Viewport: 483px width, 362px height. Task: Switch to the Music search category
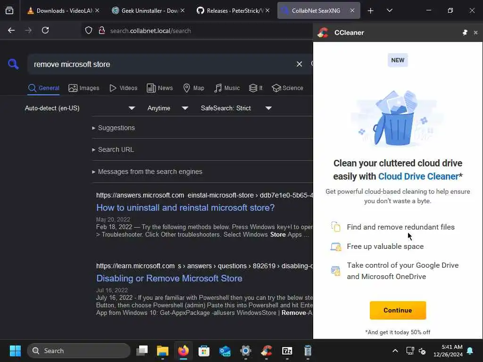227,88
